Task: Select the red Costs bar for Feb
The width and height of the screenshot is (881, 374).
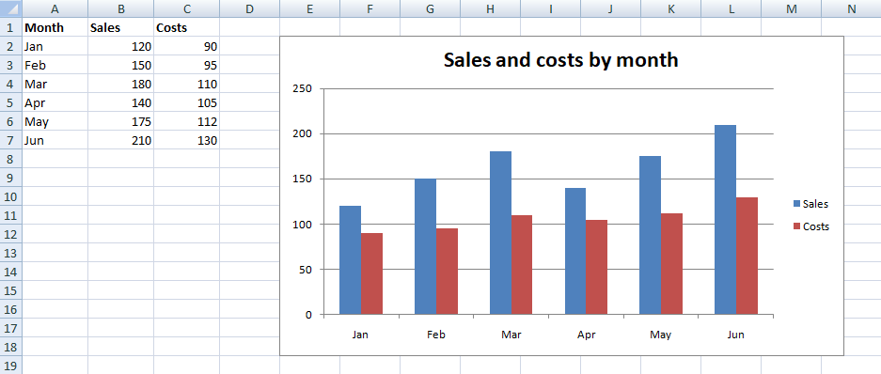Action: click(448, 272)
